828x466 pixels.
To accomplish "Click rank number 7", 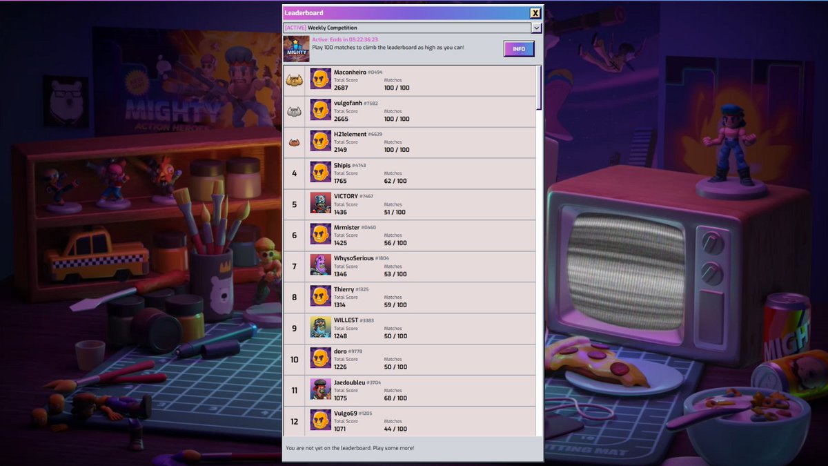I will (294, 266).
